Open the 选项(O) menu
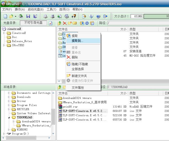169x141 pixels. (x=64, y=9)
